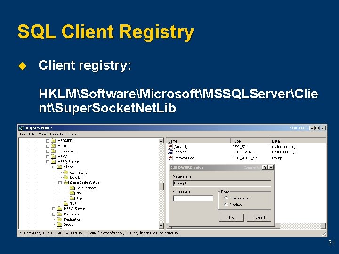Click the Client folder icon

click(60, 167)
